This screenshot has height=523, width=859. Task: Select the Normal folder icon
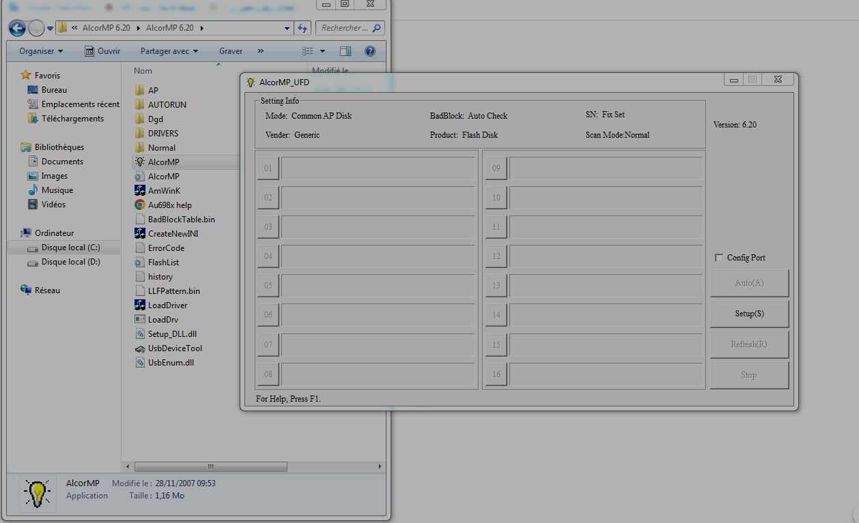pos(140,147)
